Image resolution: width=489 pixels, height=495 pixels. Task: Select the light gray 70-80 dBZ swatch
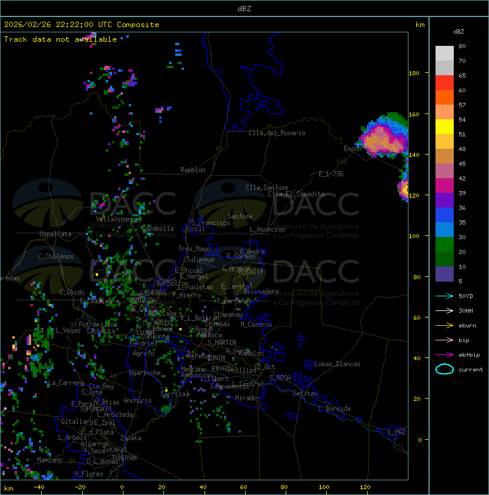[x=444, y=53]
